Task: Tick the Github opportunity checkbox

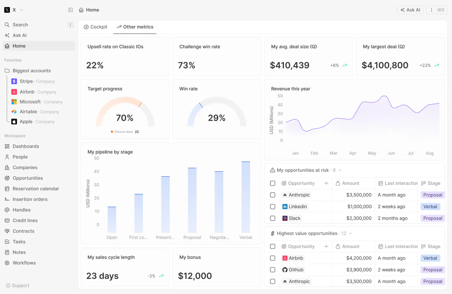Action: click(272, 270)
